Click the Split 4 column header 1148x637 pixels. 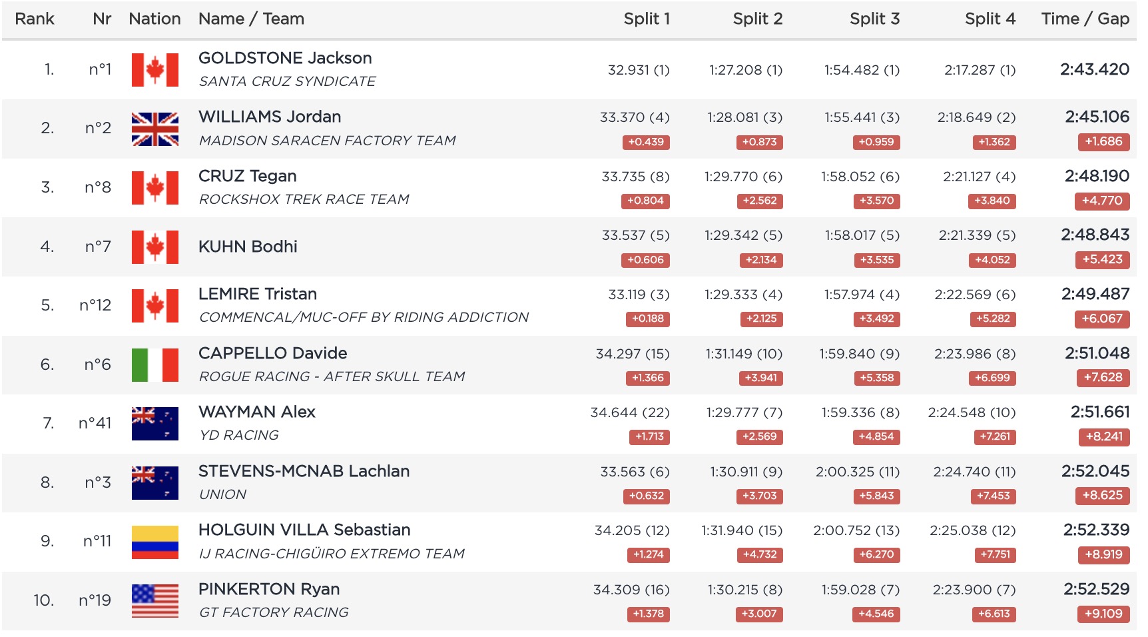point(990,19)
